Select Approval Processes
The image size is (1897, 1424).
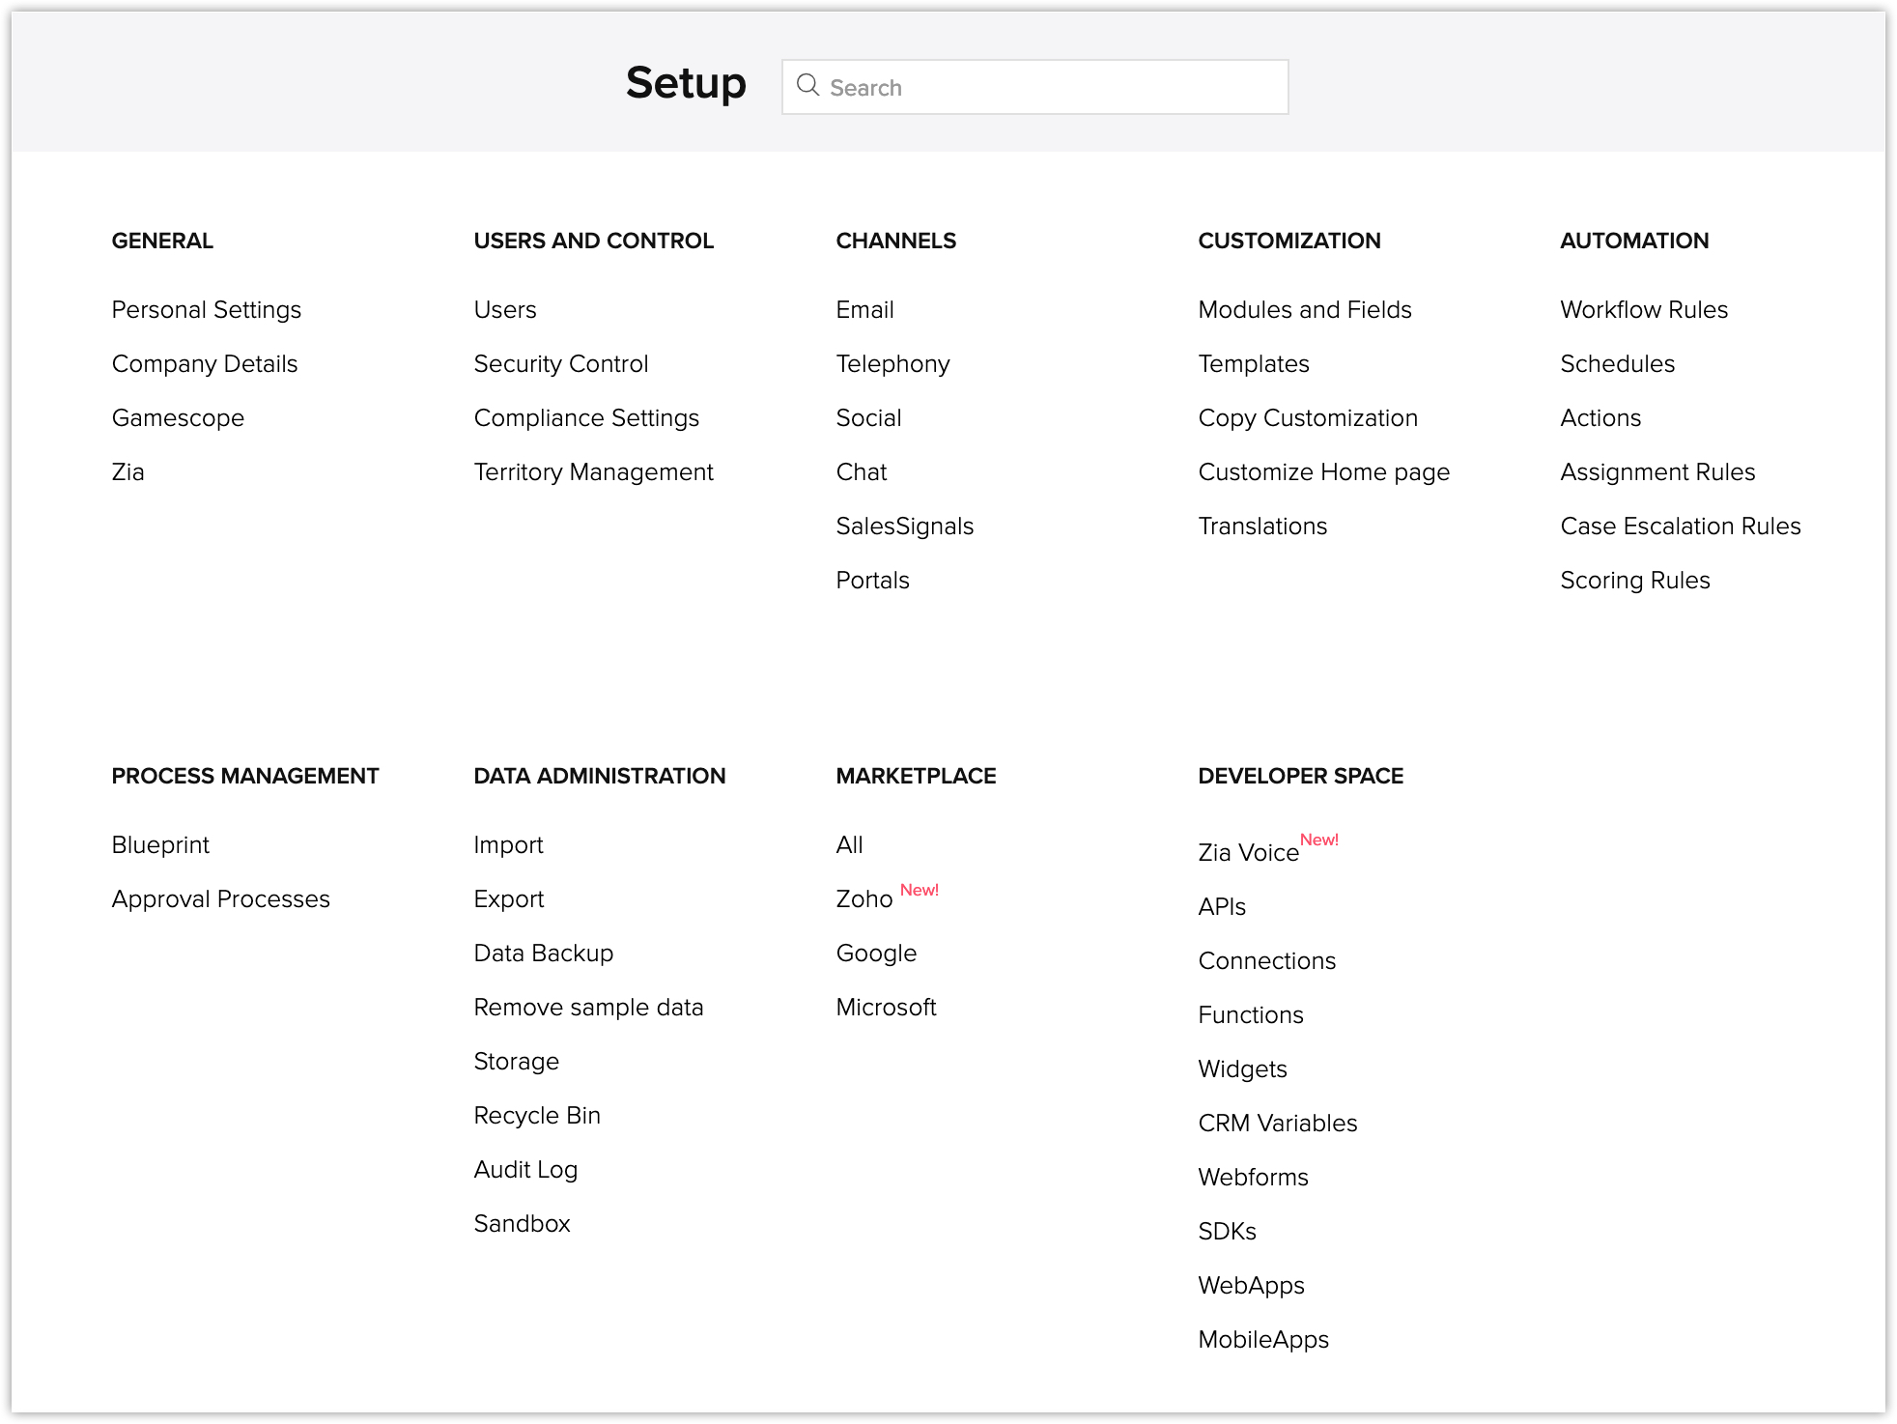221,899
